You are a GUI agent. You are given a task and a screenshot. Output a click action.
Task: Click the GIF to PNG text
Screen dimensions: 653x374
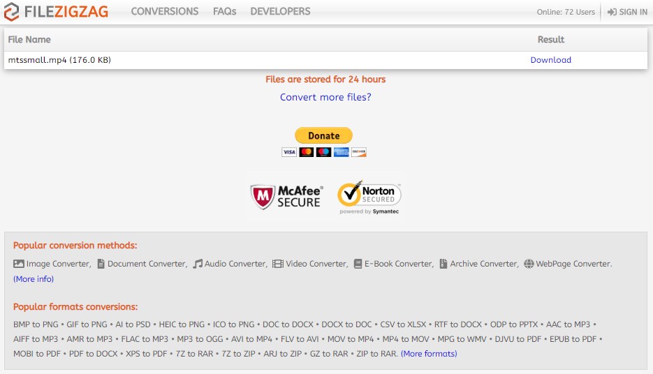click(x=87, y=324)
